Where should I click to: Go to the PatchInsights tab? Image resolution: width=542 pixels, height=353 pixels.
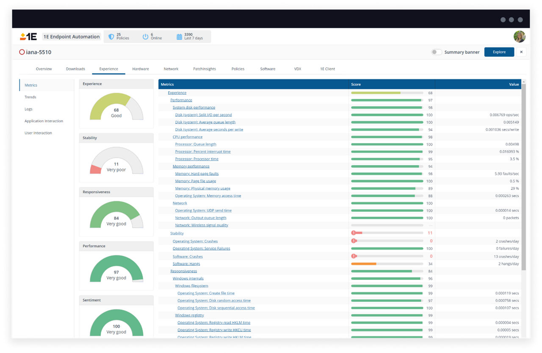click(204, 69)
